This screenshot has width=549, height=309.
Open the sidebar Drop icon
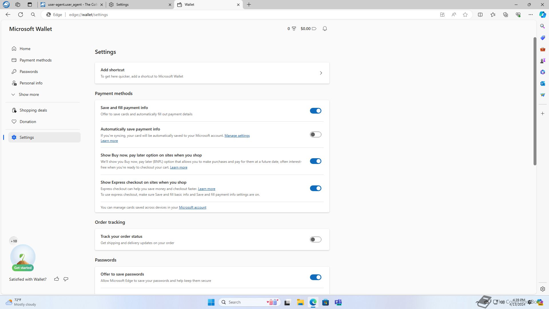(542, 95)
